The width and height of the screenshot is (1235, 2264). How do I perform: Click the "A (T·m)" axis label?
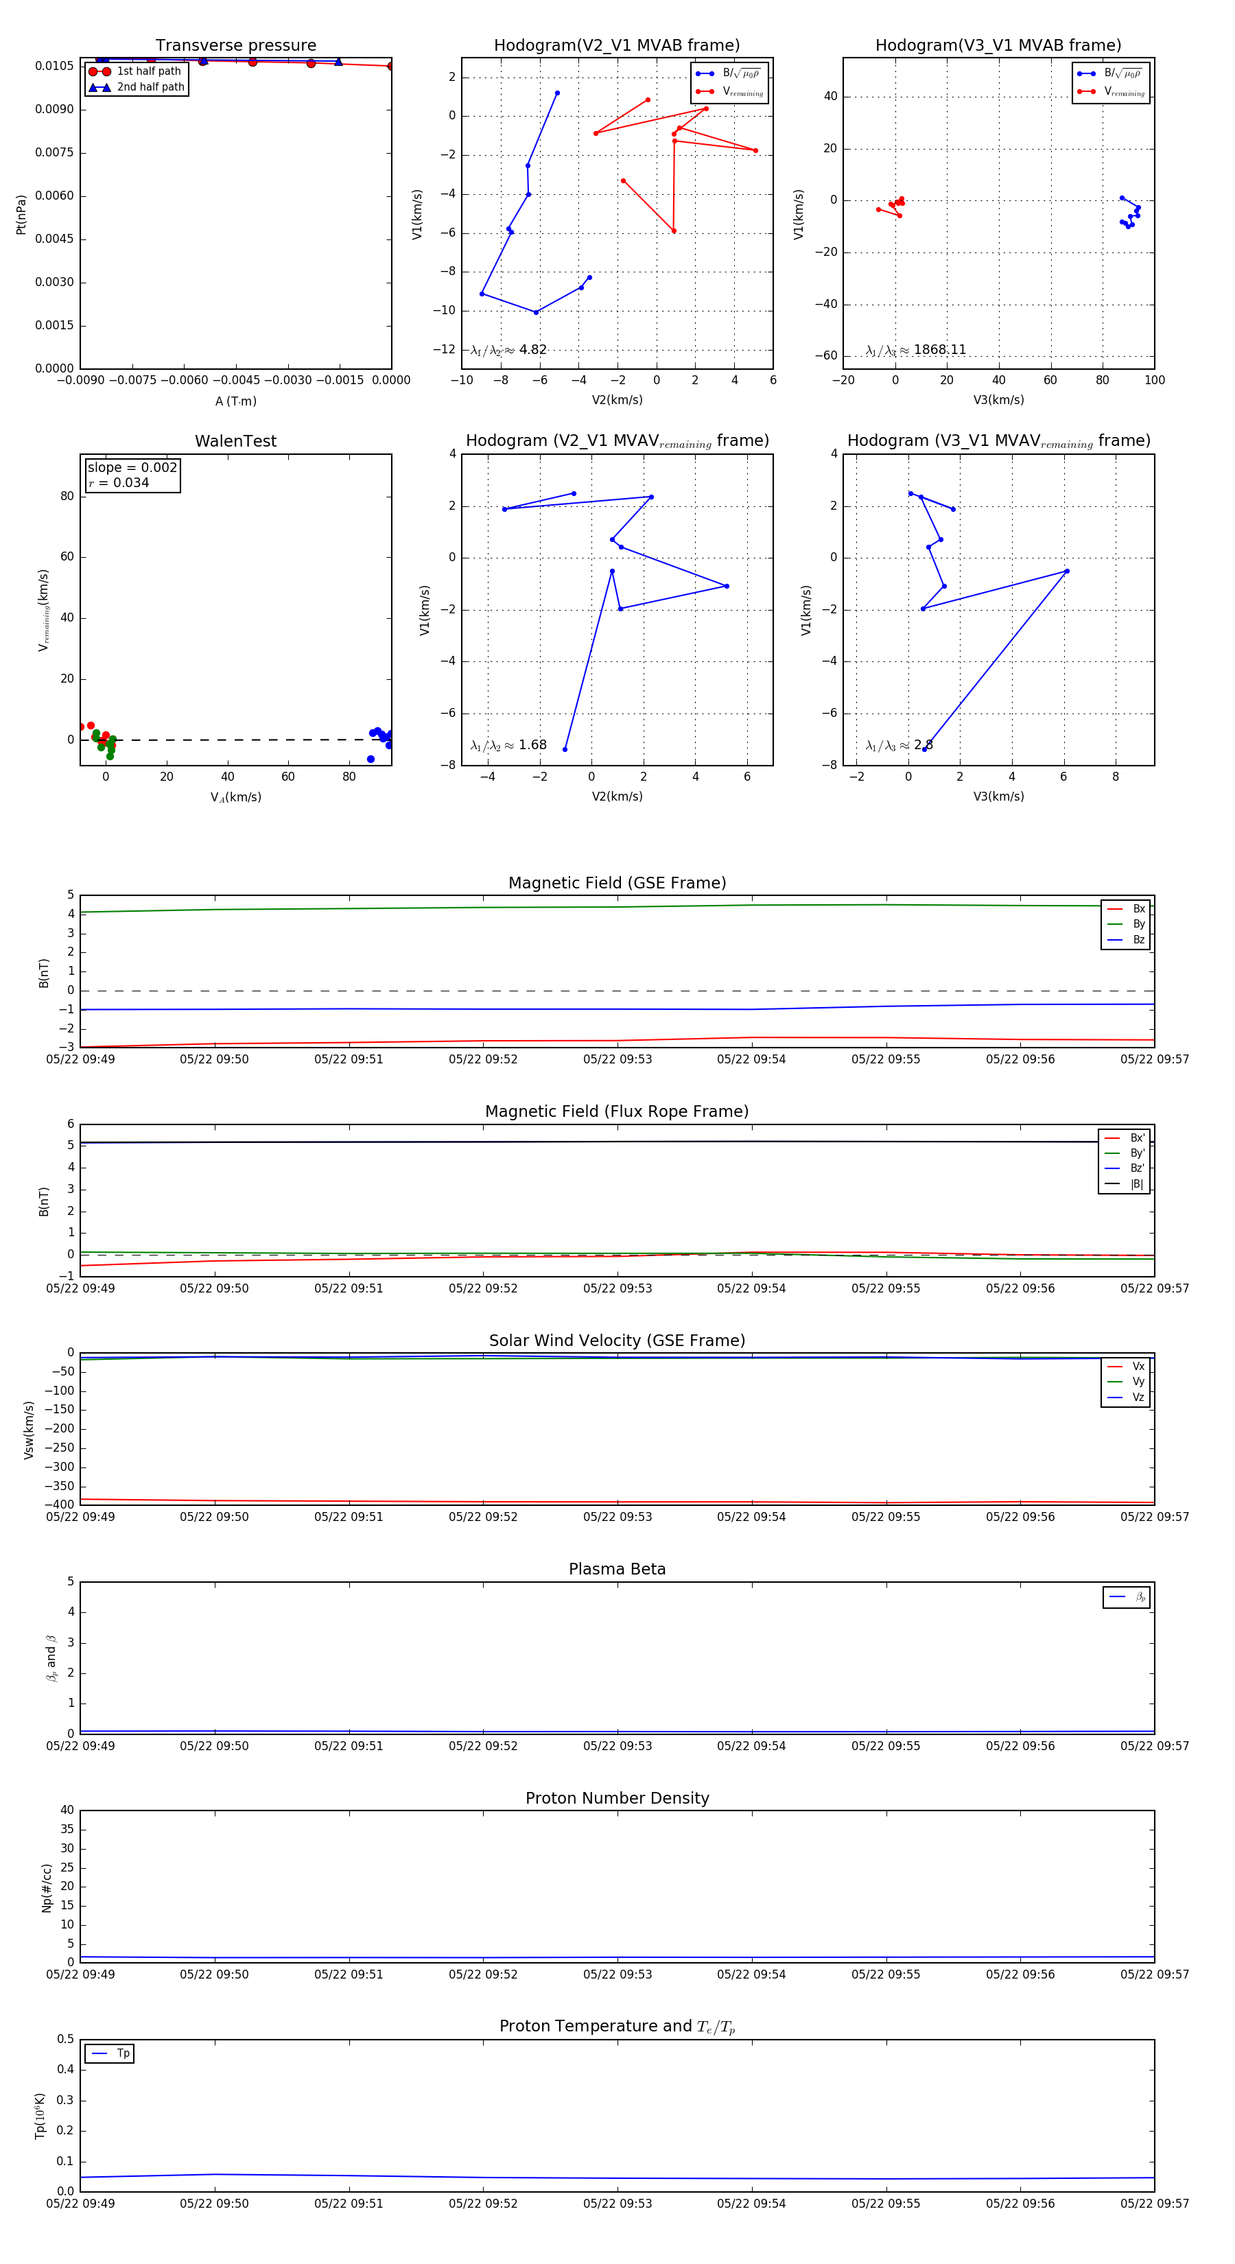coord(235,401)
